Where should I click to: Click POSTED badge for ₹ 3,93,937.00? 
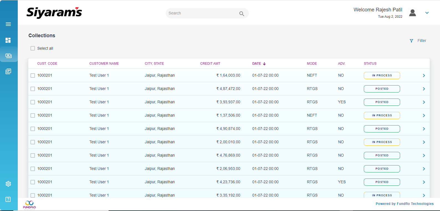[x=382, y=102]
